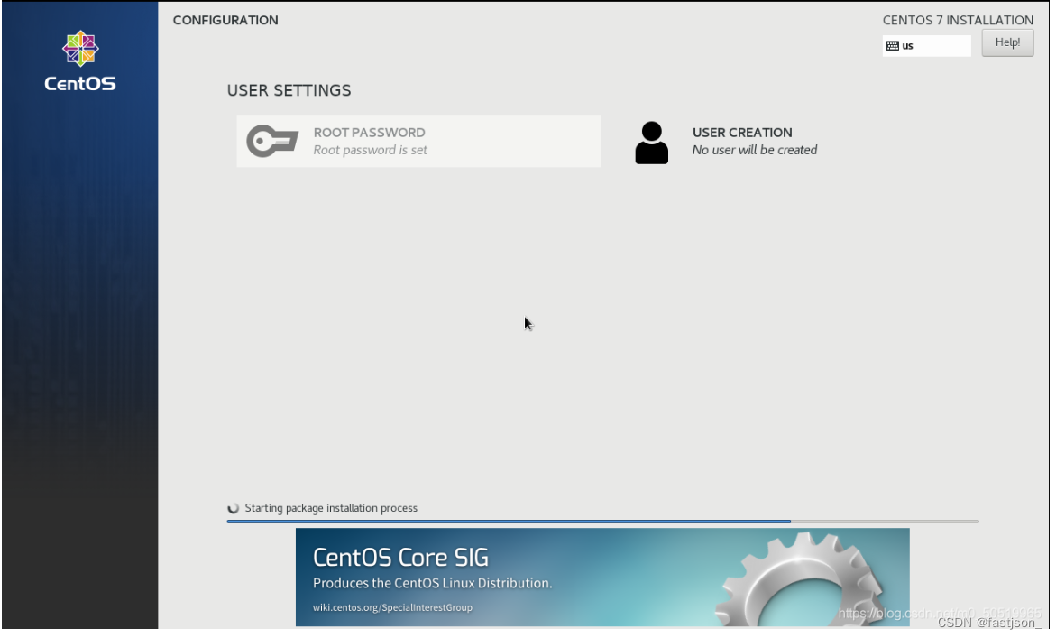Open the ROOT PASSWORD setting

(421, 142)
